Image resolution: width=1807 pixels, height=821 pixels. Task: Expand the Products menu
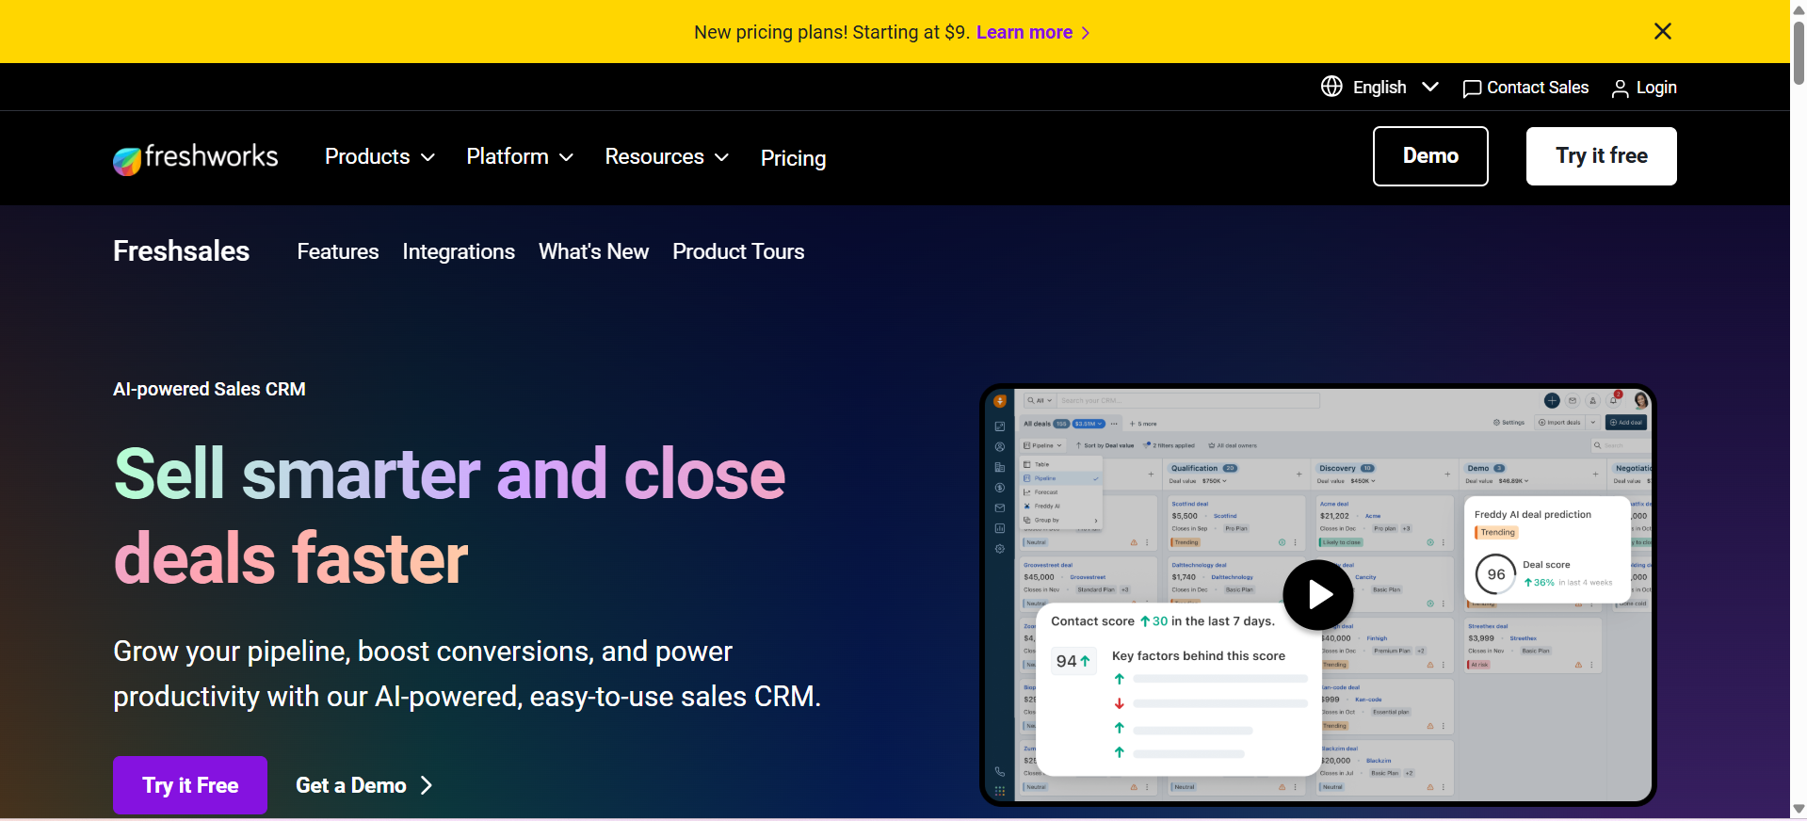coord(379,157)
